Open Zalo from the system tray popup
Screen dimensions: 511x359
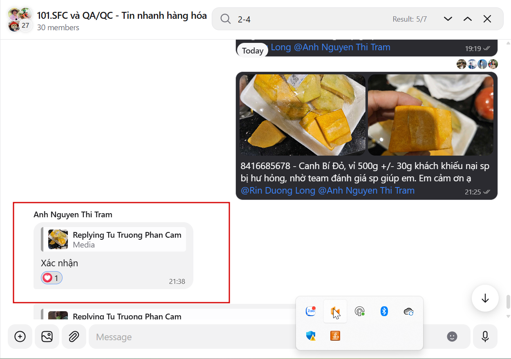(311, 311)
